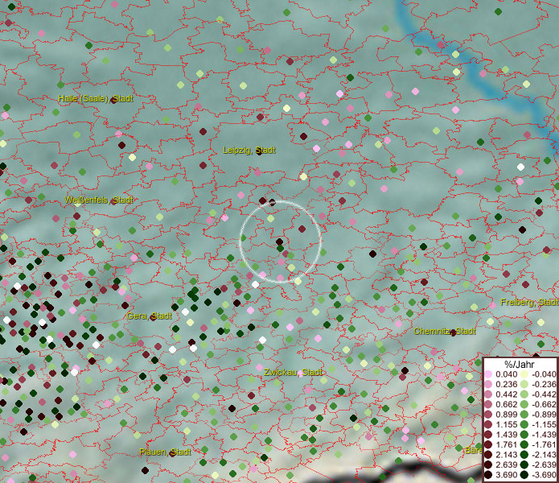Click legend value -1.155
Image resolution: width=559 pixels, height=483 pixels.
coord(544,424)
